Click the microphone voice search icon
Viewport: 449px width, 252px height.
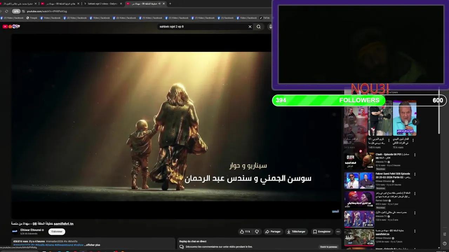(x=270, y=27)
